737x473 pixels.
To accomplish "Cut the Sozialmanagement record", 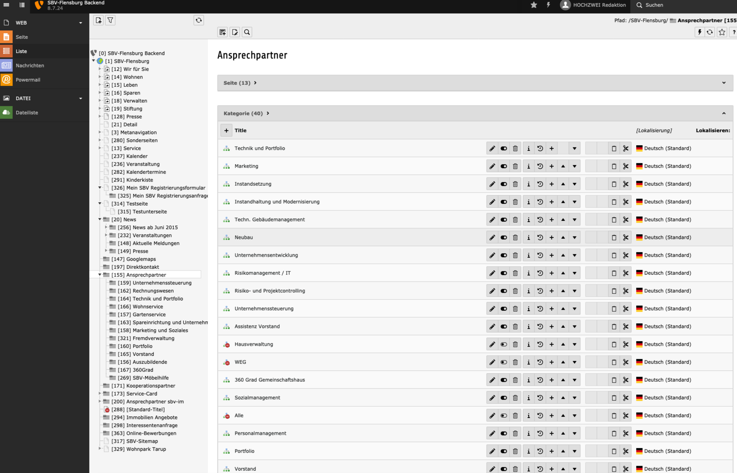I will click(x=626, y=398).
